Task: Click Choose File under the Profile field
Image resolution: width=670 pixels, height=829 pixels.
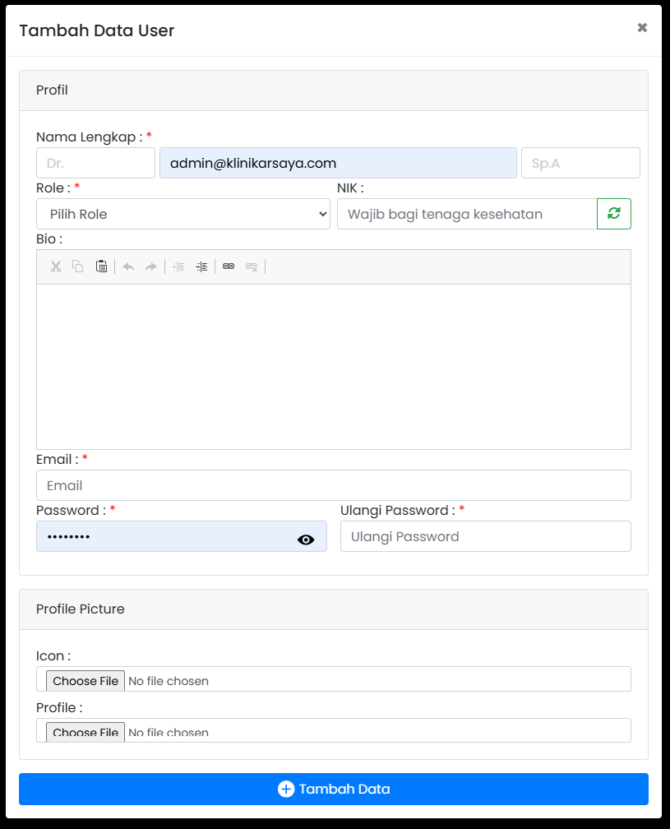Action: tap(85, 731)
